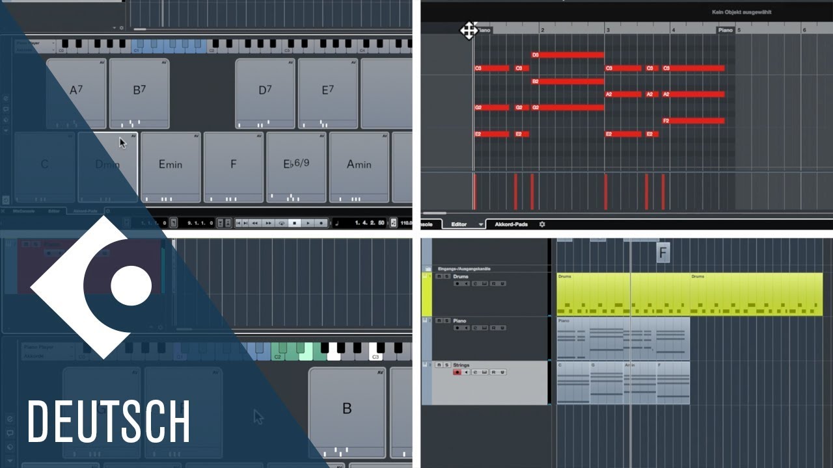Open the small dropdown arrow beside that gear

(x=115, y=28)
